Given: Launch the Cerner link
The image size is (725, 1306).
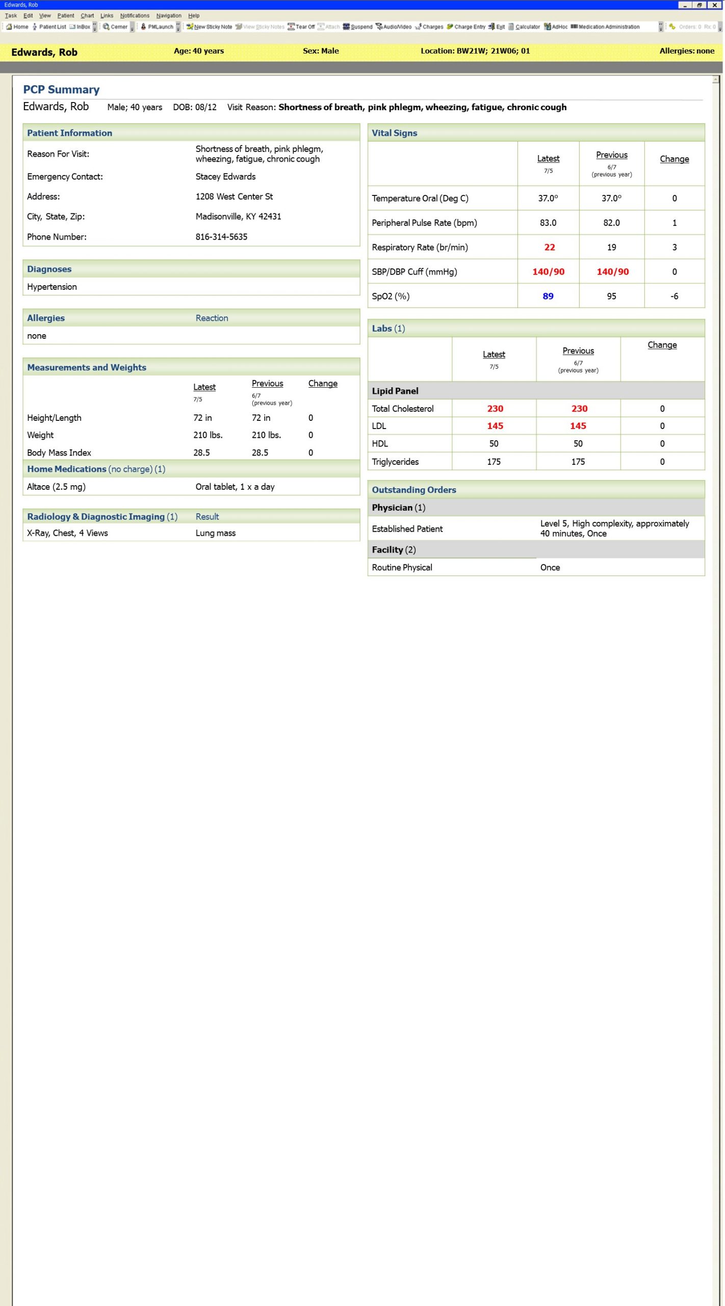Looking at the screenshot, I should coord(115,27).
